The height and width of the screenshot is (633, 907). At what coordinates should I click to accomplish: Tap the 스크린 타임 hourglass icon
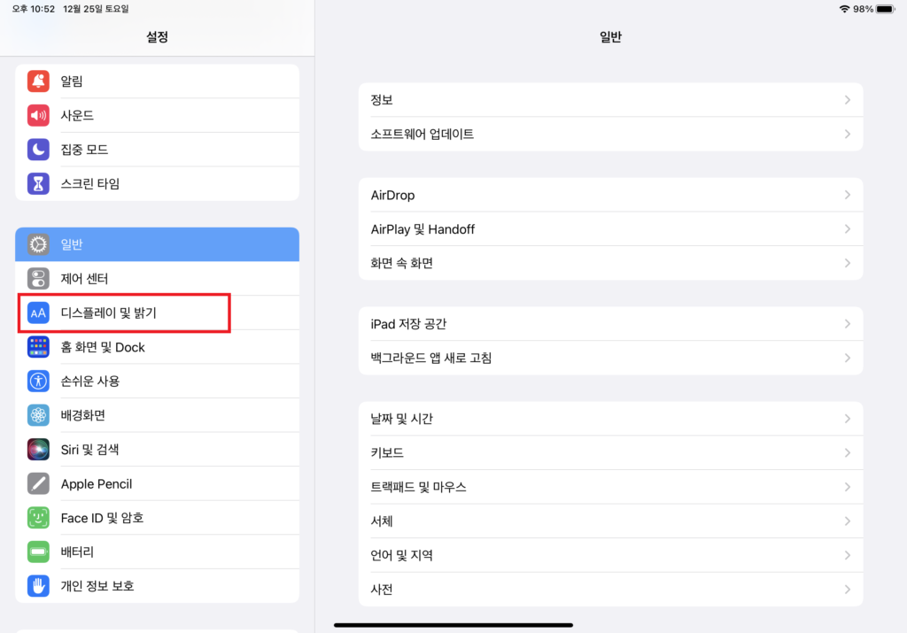point(38,183)
